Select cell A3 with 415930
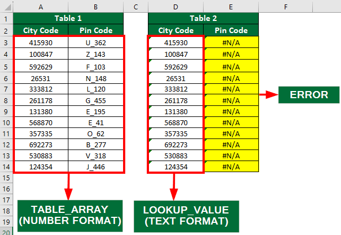This screenshot has width=341, height=235. (x=41, y=42)
